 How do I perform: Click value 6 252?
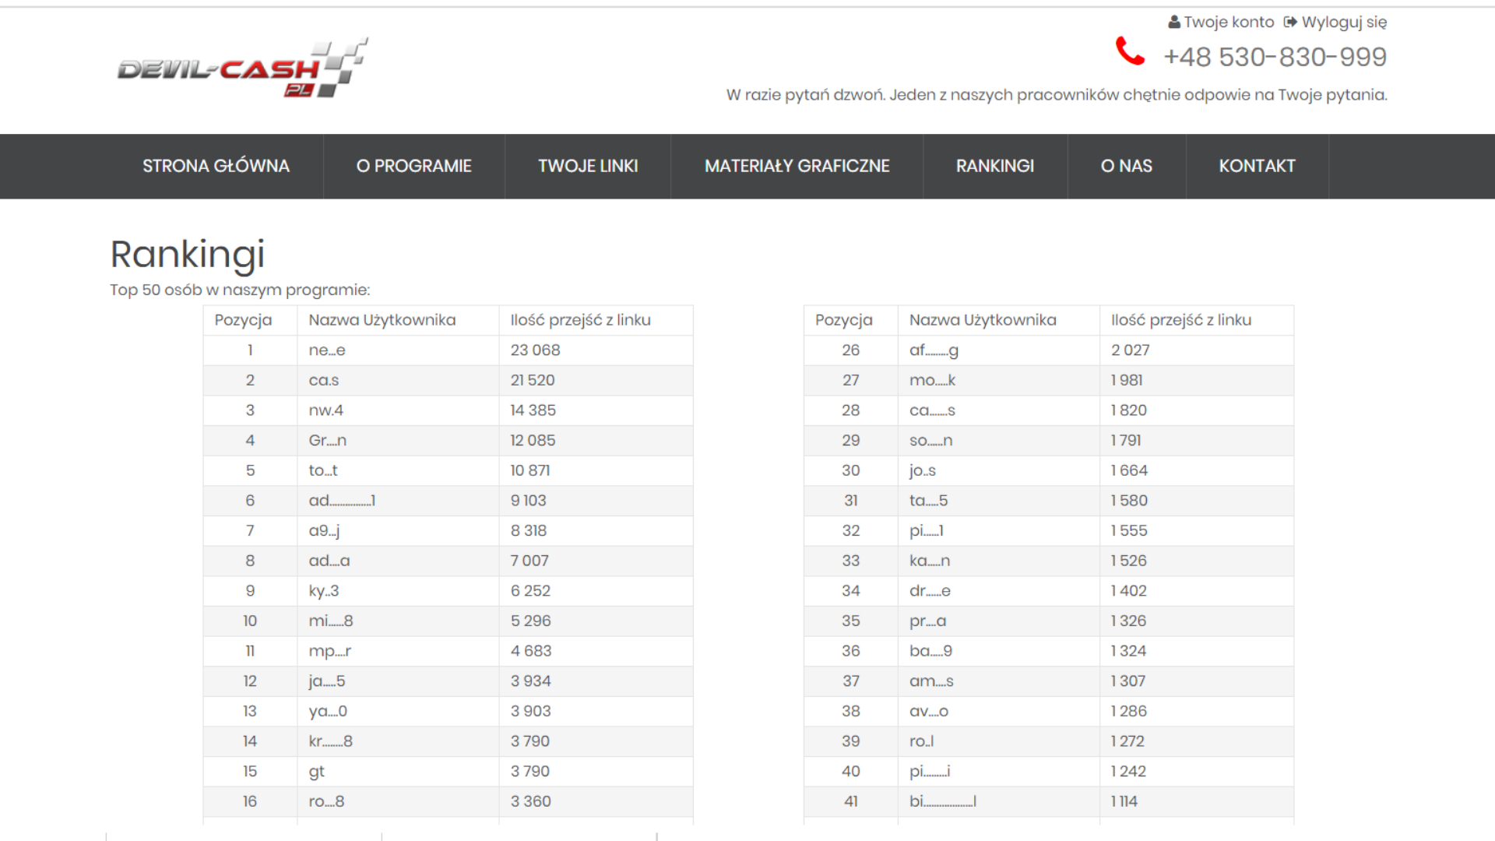(530, 591)
